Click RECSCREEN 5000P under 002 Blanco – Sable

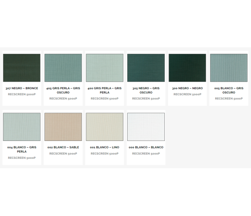click(63, 154)
